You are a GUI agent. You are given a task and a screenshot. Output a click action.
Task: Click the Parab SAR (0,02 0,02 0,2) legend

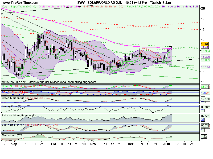143,6
